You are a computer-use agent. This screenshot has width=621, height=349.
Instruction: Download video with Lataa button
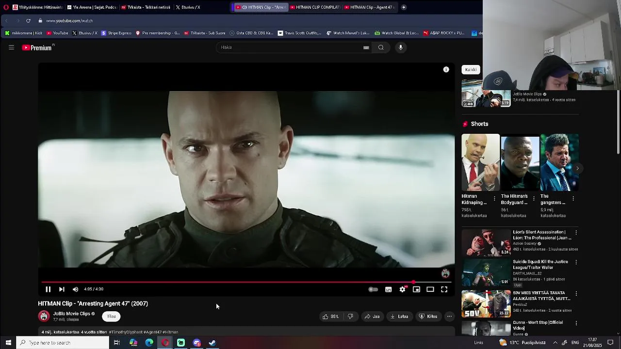[399, 317]
